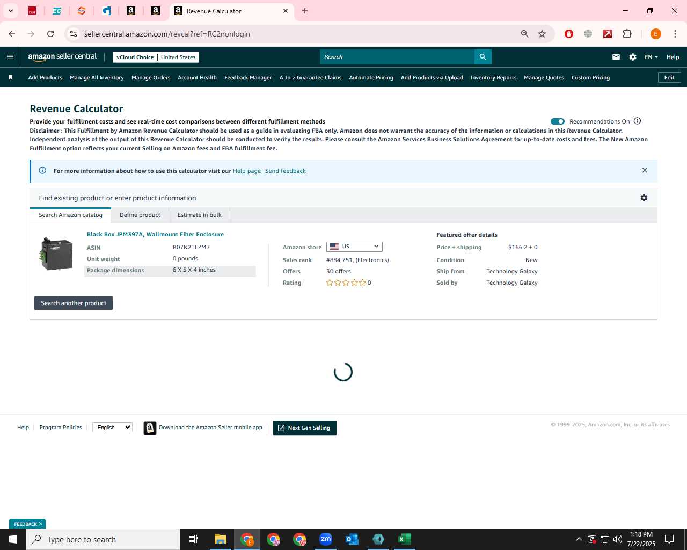The image size is (687, 550).
Task: Click the product thumbnail image
Action: 56,254
